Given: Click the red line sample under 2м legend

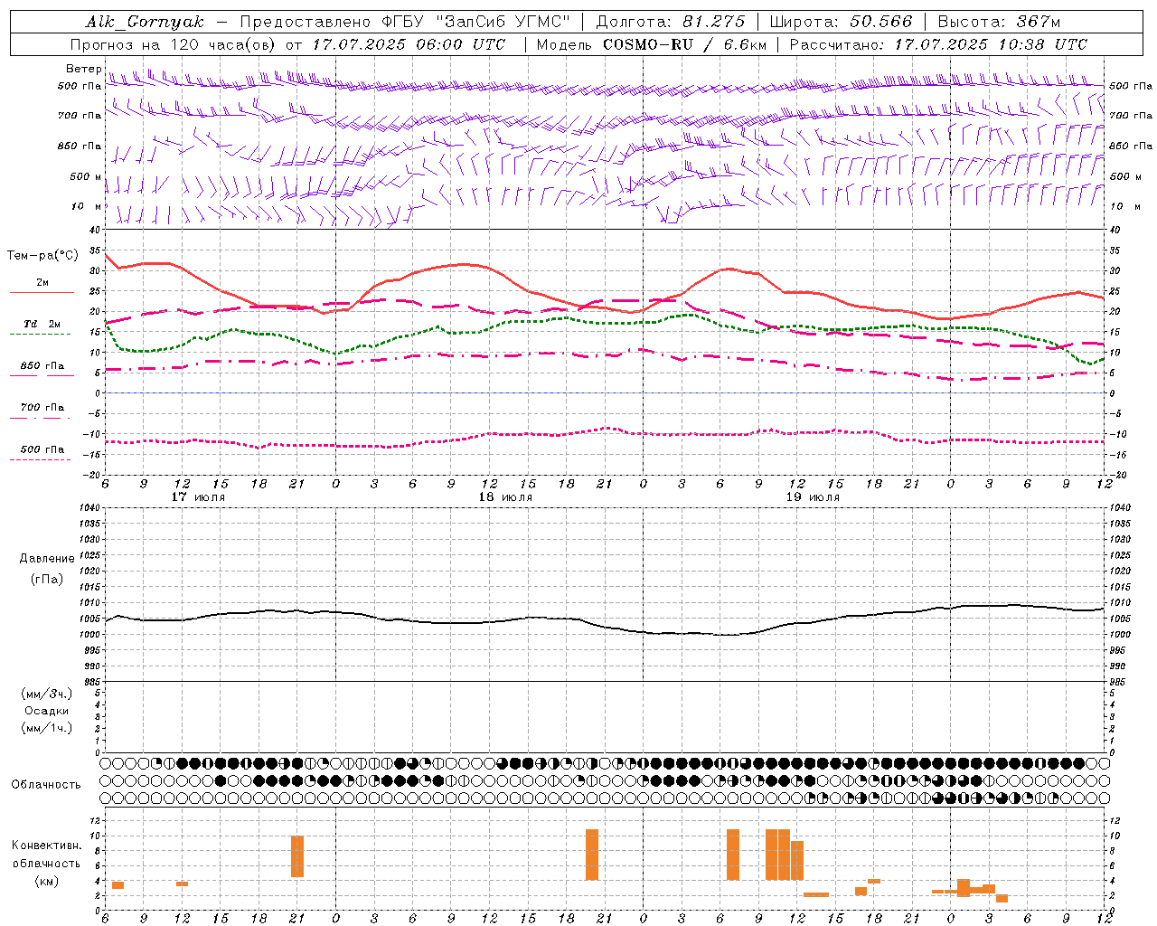Looking at the screenshot, I should 42,293.
